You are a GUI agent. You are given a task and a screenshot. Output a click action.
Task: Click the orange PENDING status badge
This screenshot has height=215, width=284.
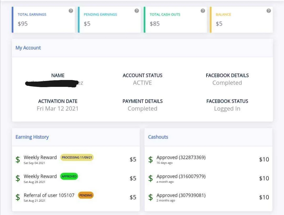[86, 195]
